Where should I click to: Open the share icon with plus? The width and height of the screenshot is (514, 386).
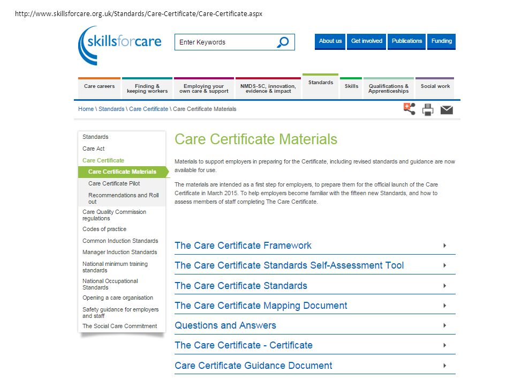click(x=410, y=109)
